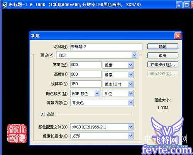Minimize the document window

tap(179, 5)
